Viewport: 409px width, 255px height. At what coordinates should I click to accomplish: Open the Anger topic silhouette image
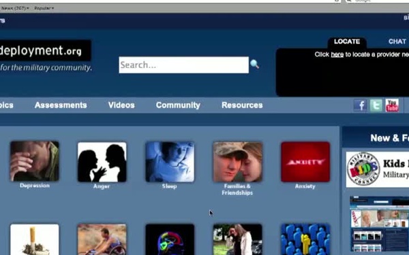point(102,162)
